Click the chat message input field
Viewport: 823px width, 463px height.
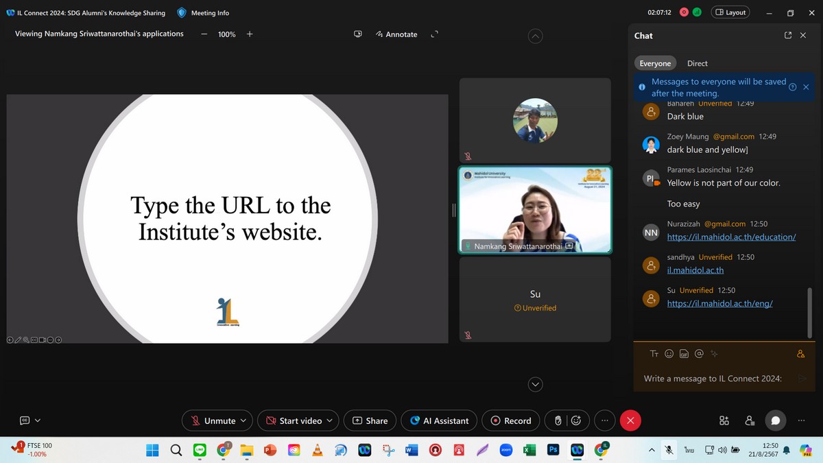pos(713,379)
